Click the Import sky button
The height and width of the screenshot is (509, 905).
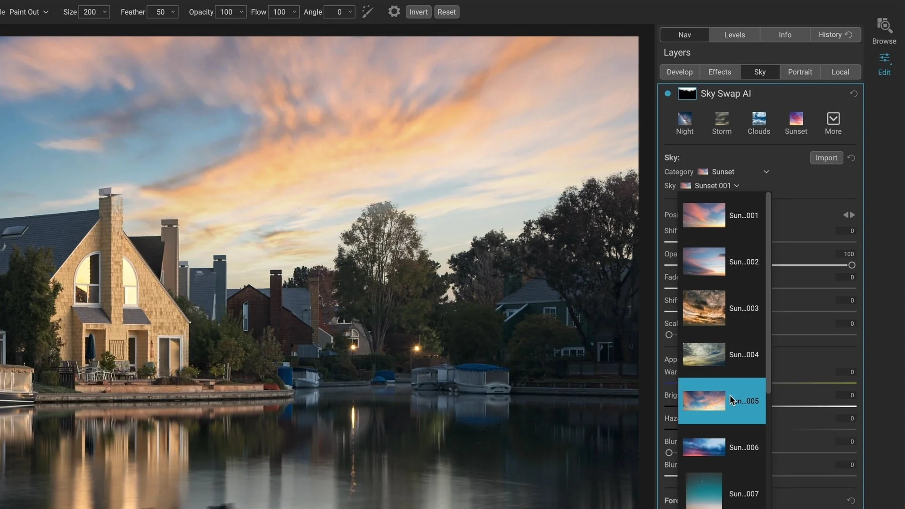pyautogui.click(x=826, y=157)
